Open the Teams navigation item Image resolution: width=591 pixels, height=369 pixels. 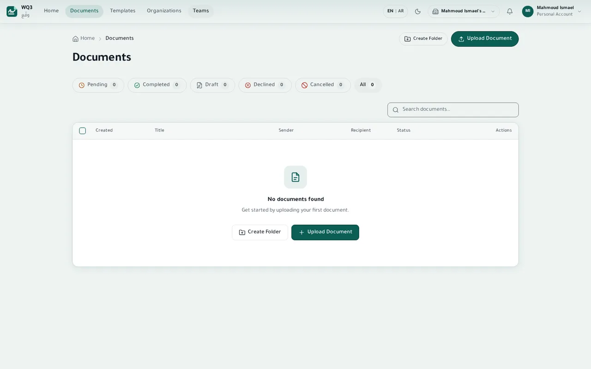pos(201,11)
